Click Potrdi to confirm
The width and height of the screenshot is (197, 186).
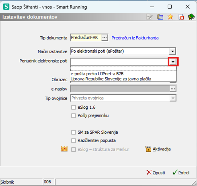tap(181, 173)
